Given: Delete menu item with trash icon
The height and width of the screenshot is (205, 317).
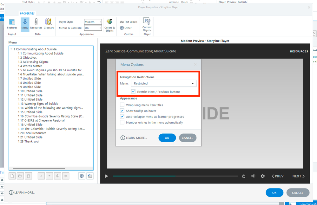Looking at the screenshot, I should [x=29, y=176].
